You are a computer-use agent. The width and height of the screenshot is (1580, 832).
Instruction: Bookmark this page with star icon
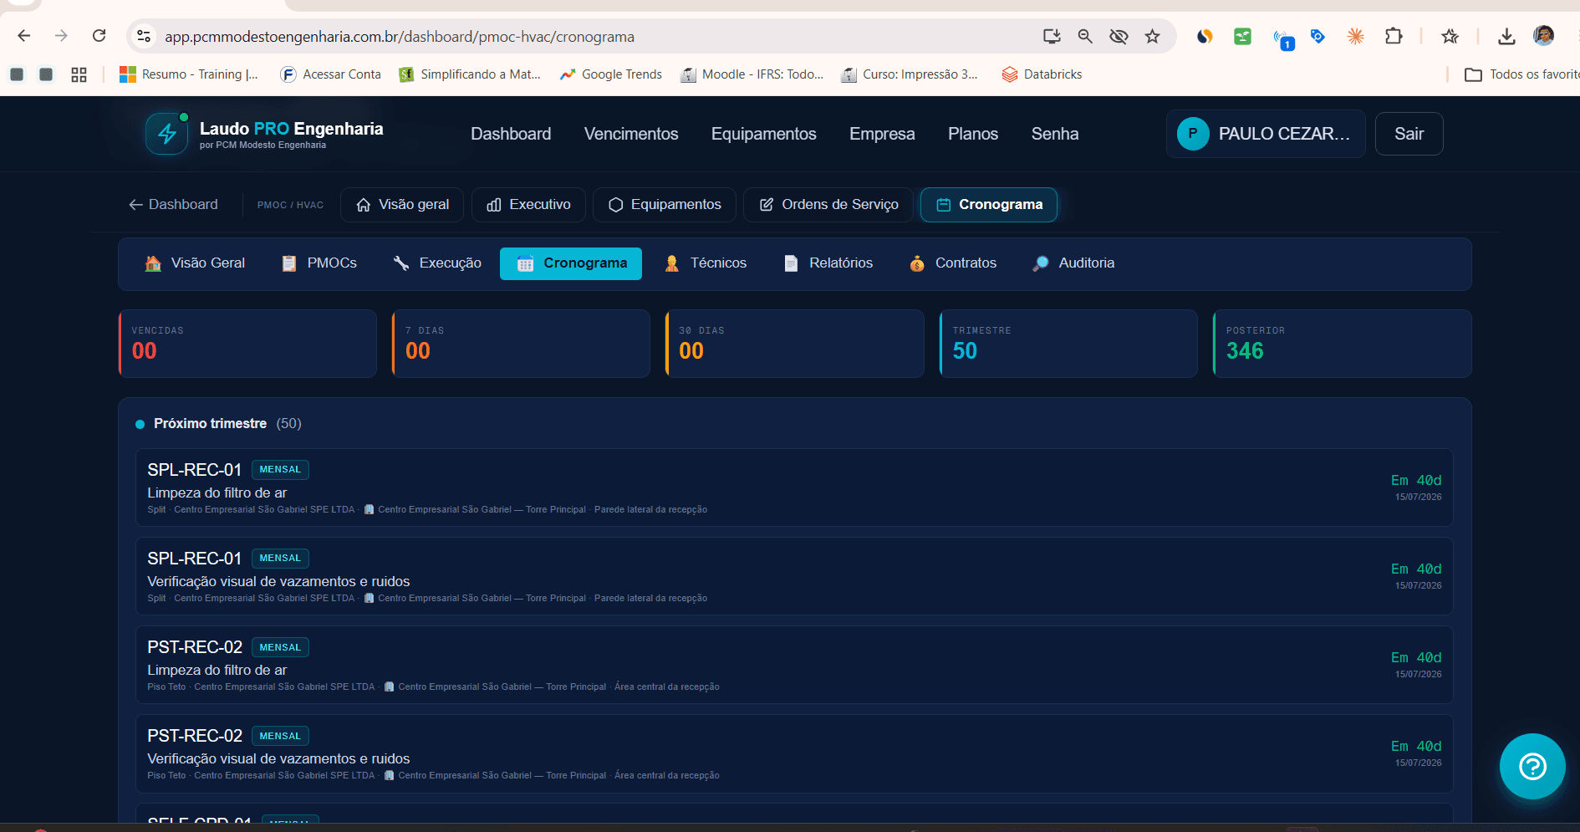coord(1153,36)
